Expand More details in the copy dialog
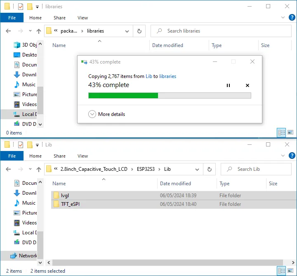Viewport: 297px width, 276px height. tap(107, 114)
